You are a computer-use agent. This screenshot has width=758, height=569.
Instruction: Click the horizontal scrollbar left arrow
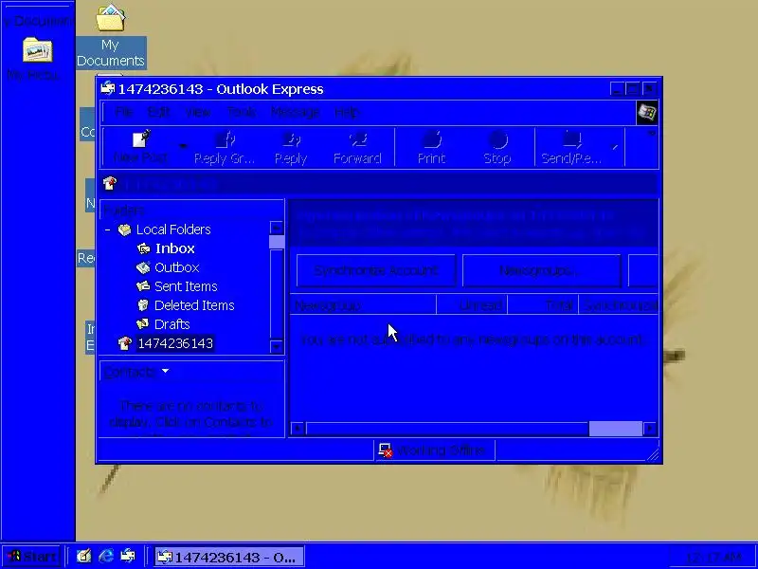[298, 429]
